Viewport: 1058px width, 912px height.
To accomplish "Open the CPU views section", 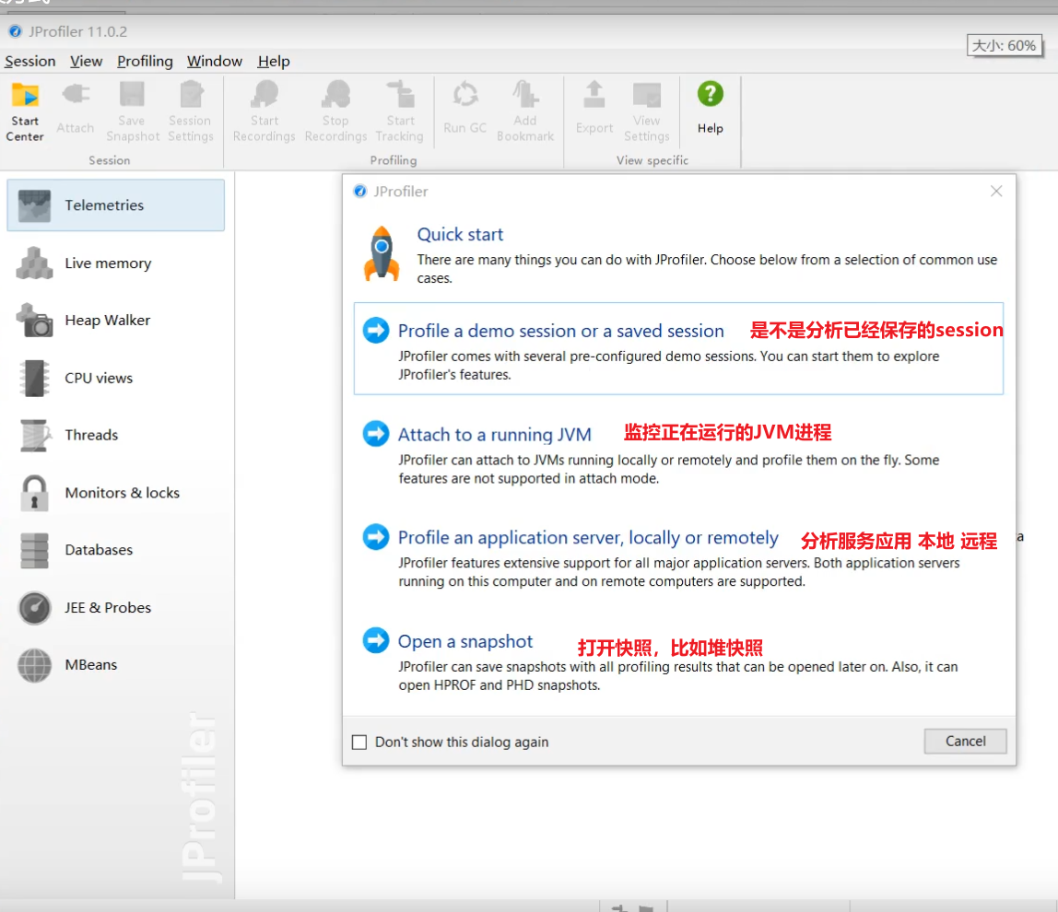I will tap(115, 378).
